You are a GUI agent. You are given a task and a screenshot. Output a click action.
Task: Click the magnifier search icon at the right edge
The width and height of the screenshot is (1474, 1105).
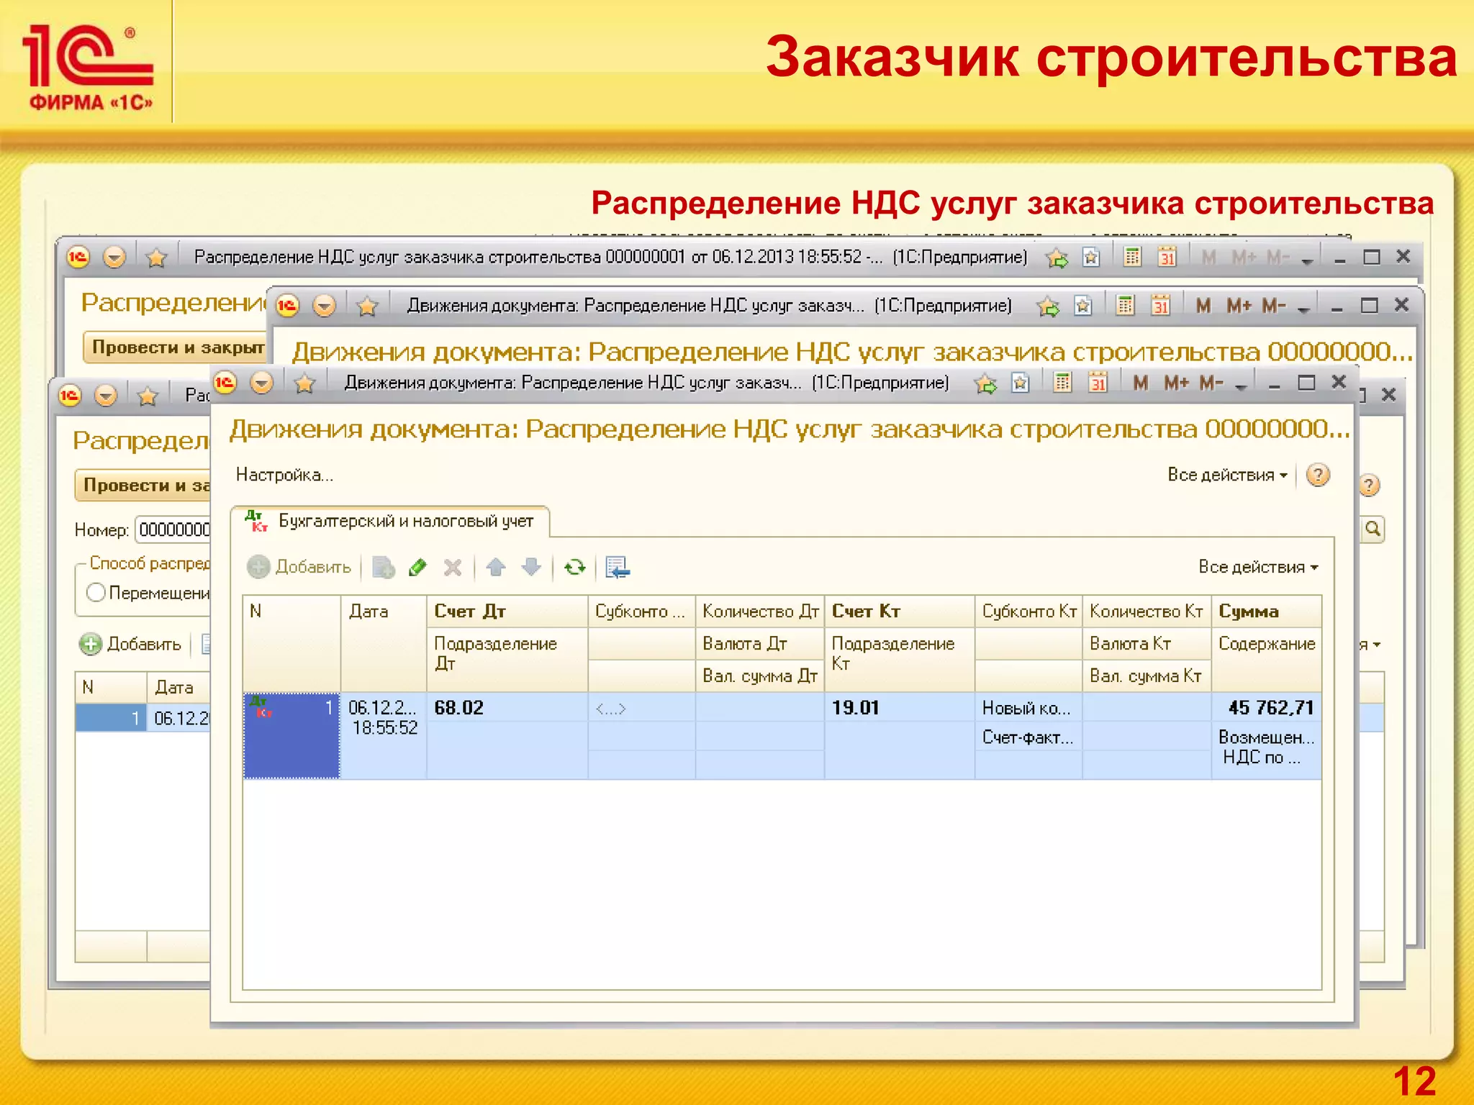tap(1373, 529)
